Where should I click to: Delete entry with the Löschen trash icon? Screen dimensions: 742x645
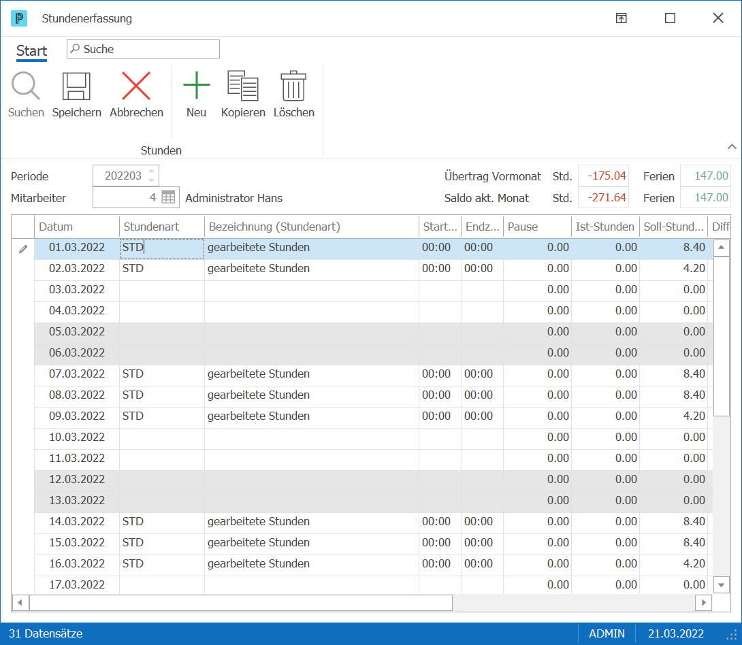pyautogui.click(x=293, y=86)
